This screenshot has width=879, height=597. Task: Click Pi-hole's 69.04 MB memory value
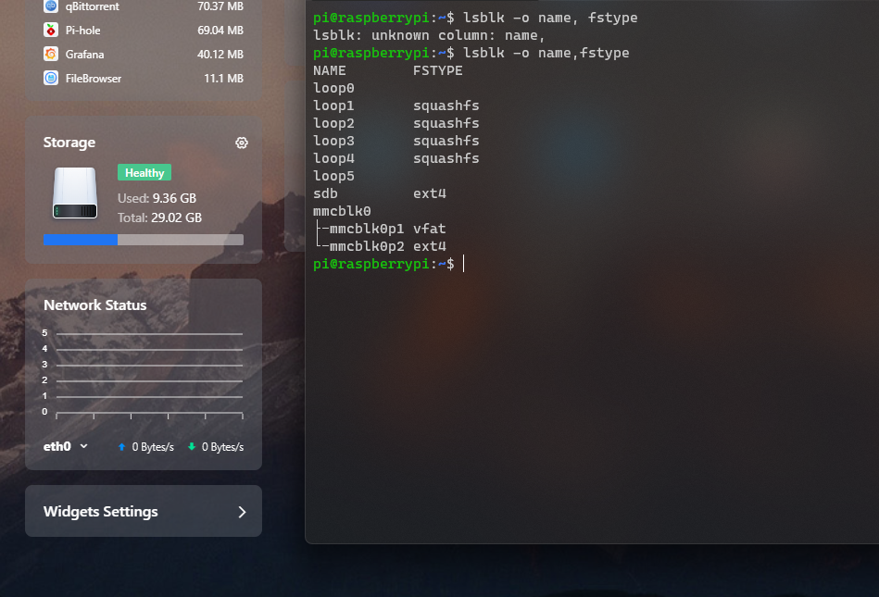(221, 30)
